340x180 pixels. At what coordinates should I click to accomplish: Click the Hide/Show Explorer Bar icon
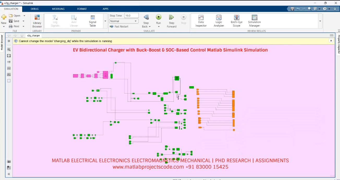coord(9,41)
